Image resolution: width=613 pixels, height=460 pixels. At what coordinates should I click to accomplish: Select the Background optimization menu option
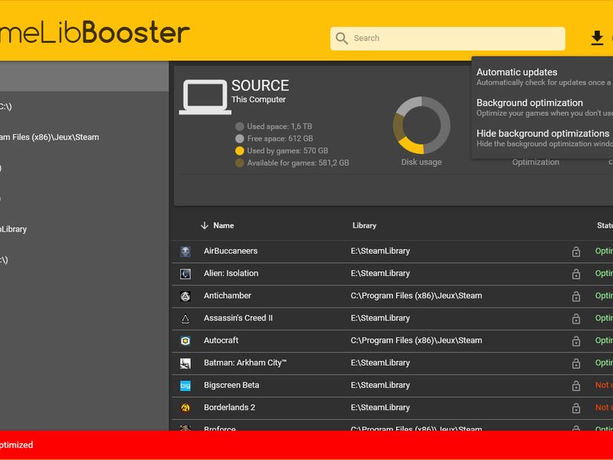pos(544,107)
